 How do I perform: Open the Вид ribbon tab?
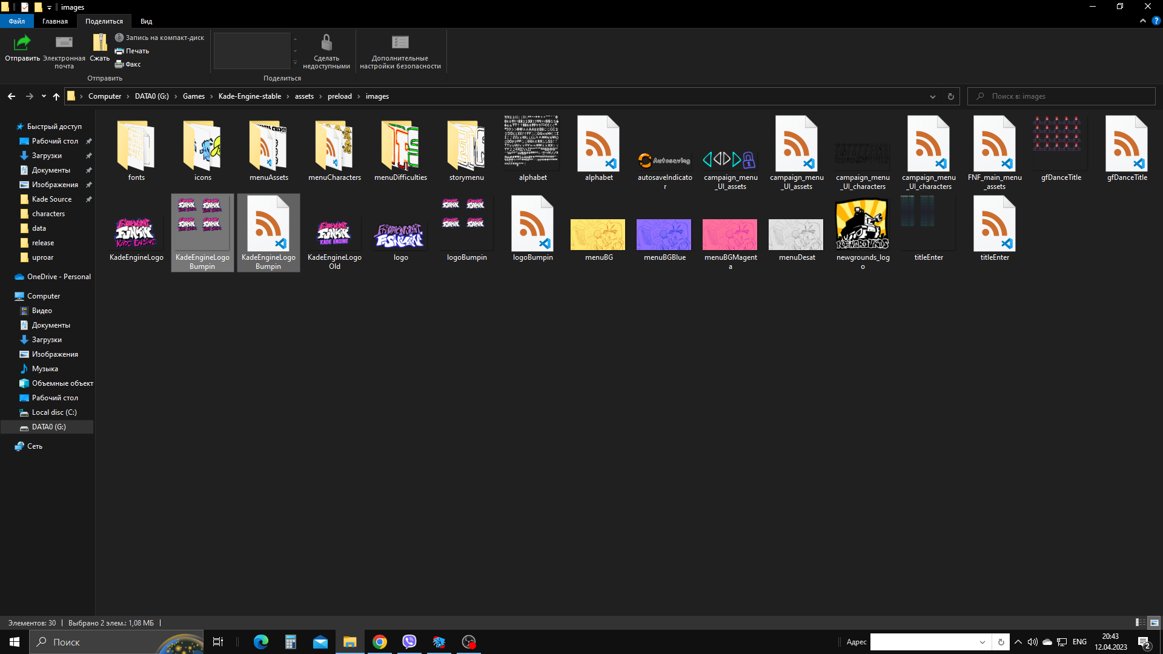(x=146, y=21)
